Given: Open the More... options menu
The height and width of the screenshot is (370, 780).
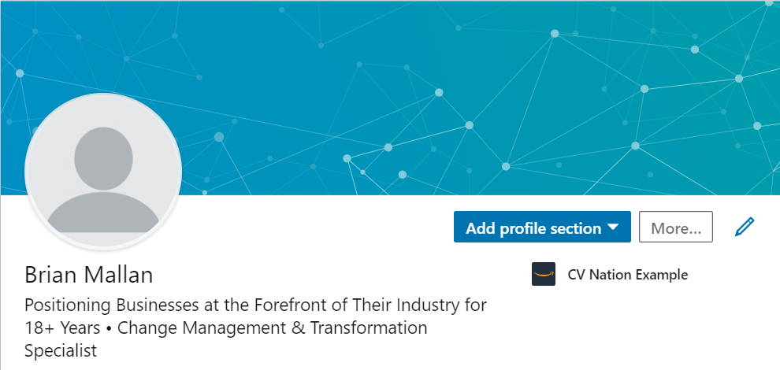Looking at the screenshot, I should [x=675, y=228].
